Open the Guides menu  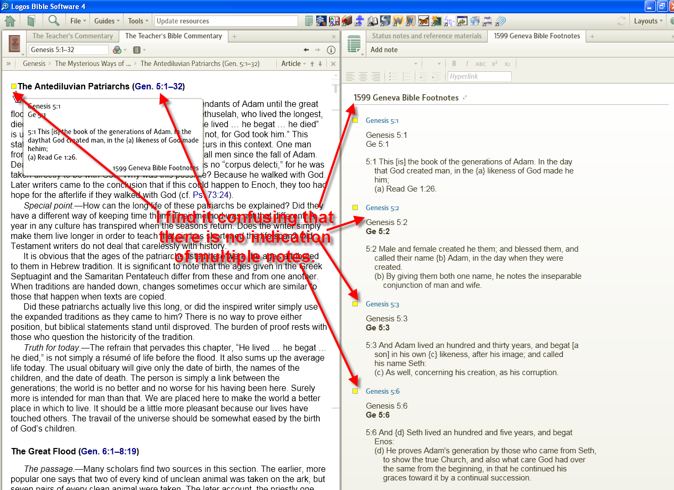[107, 21]
